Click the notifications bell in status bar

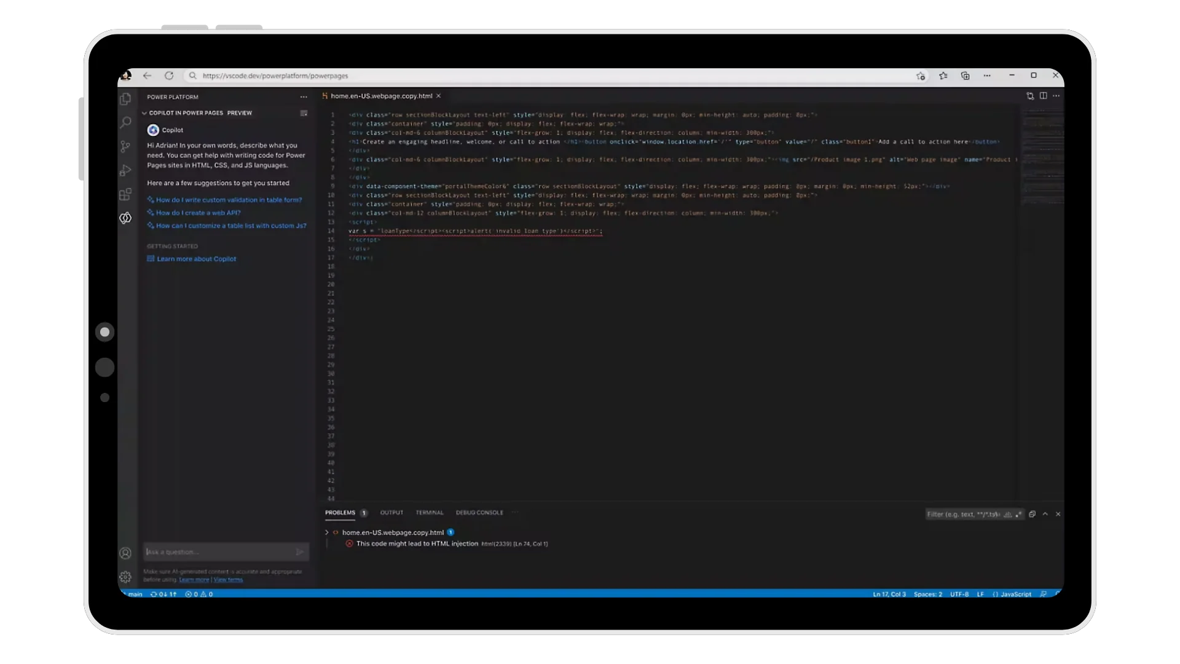tap(1058, 594)
